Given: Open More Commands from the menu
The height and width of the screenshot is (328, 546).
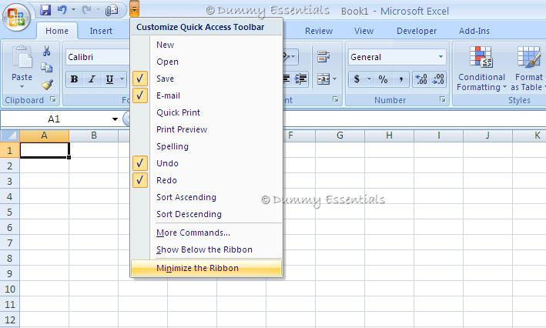Looking at the screenshot, I should [x=206, y=233].
